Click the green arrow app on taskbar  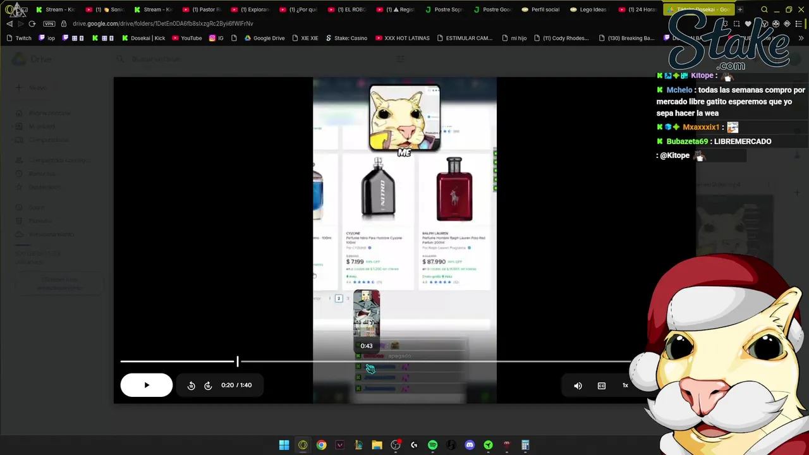coord(488,445)
